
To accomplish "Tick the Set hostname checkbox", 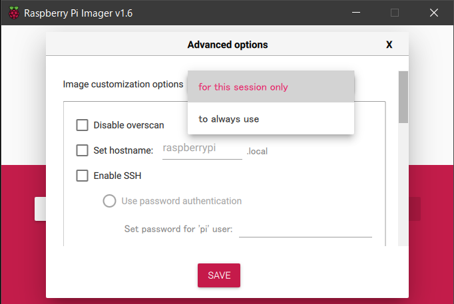I will pyautogui.click(x=83, y=150).
